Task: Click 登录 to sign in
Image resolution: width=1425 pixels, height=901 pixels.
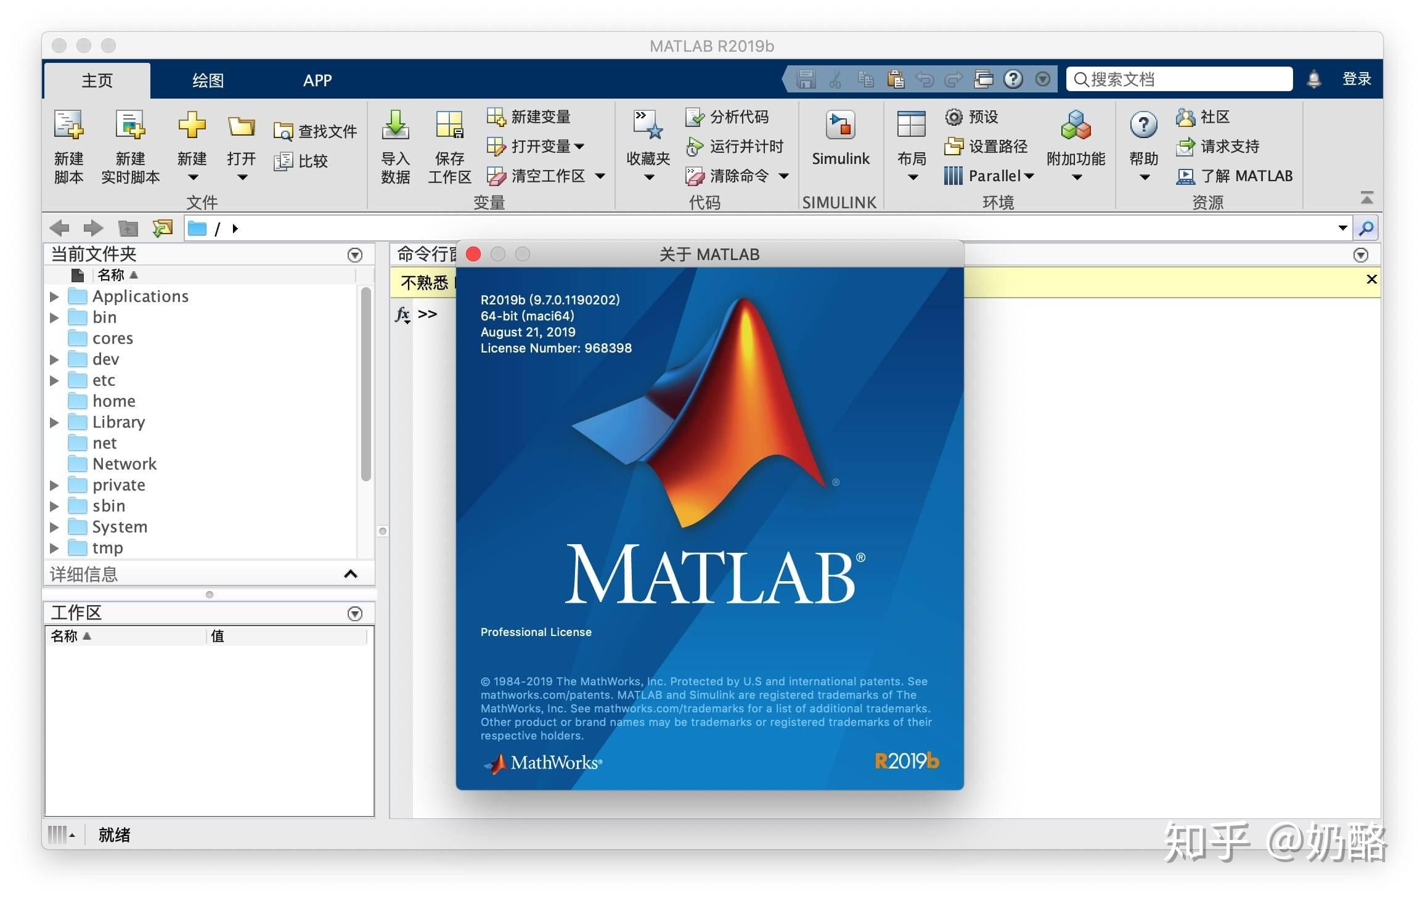Action: point(1356,79)
